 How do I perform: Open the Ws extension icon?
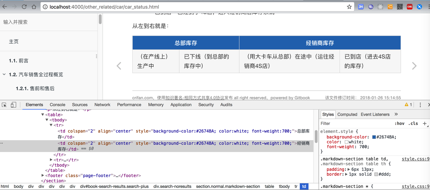[371, 7]
